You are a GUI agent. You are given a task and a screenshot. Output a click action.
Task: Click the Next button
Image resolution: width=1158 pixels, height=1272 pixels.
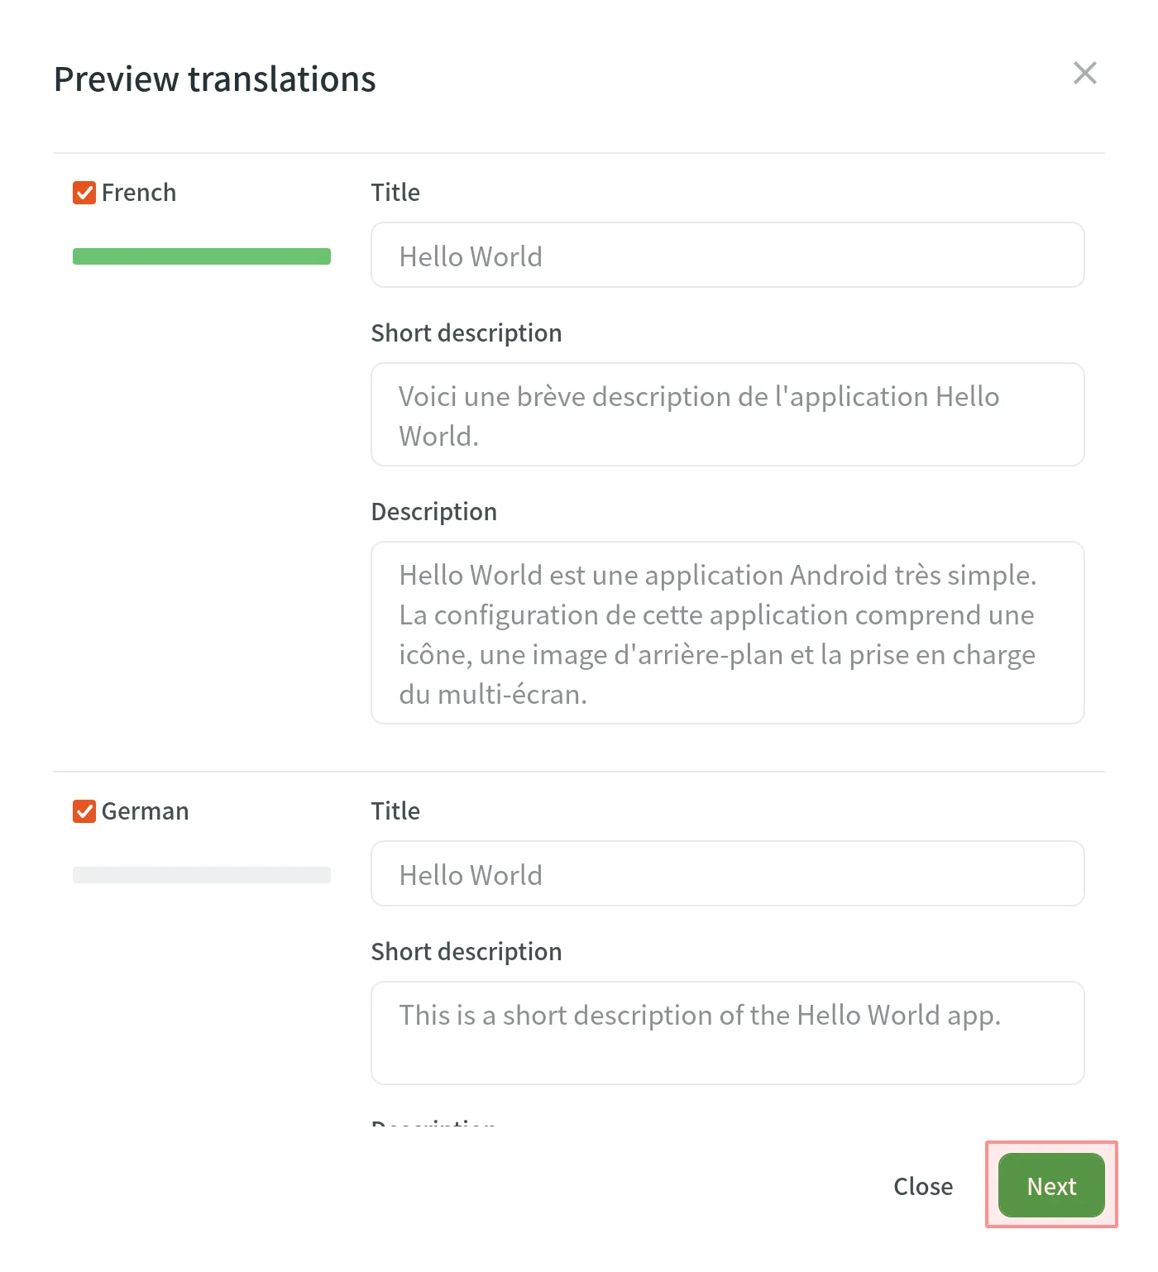pos(1050,1186)
